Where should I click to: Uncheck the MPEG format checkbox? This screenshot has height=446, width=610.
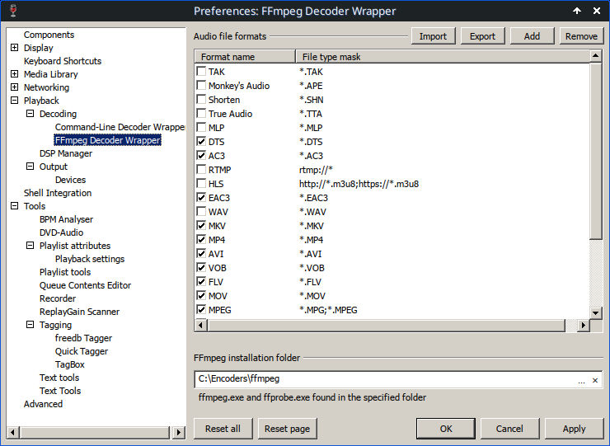(201, 309)
